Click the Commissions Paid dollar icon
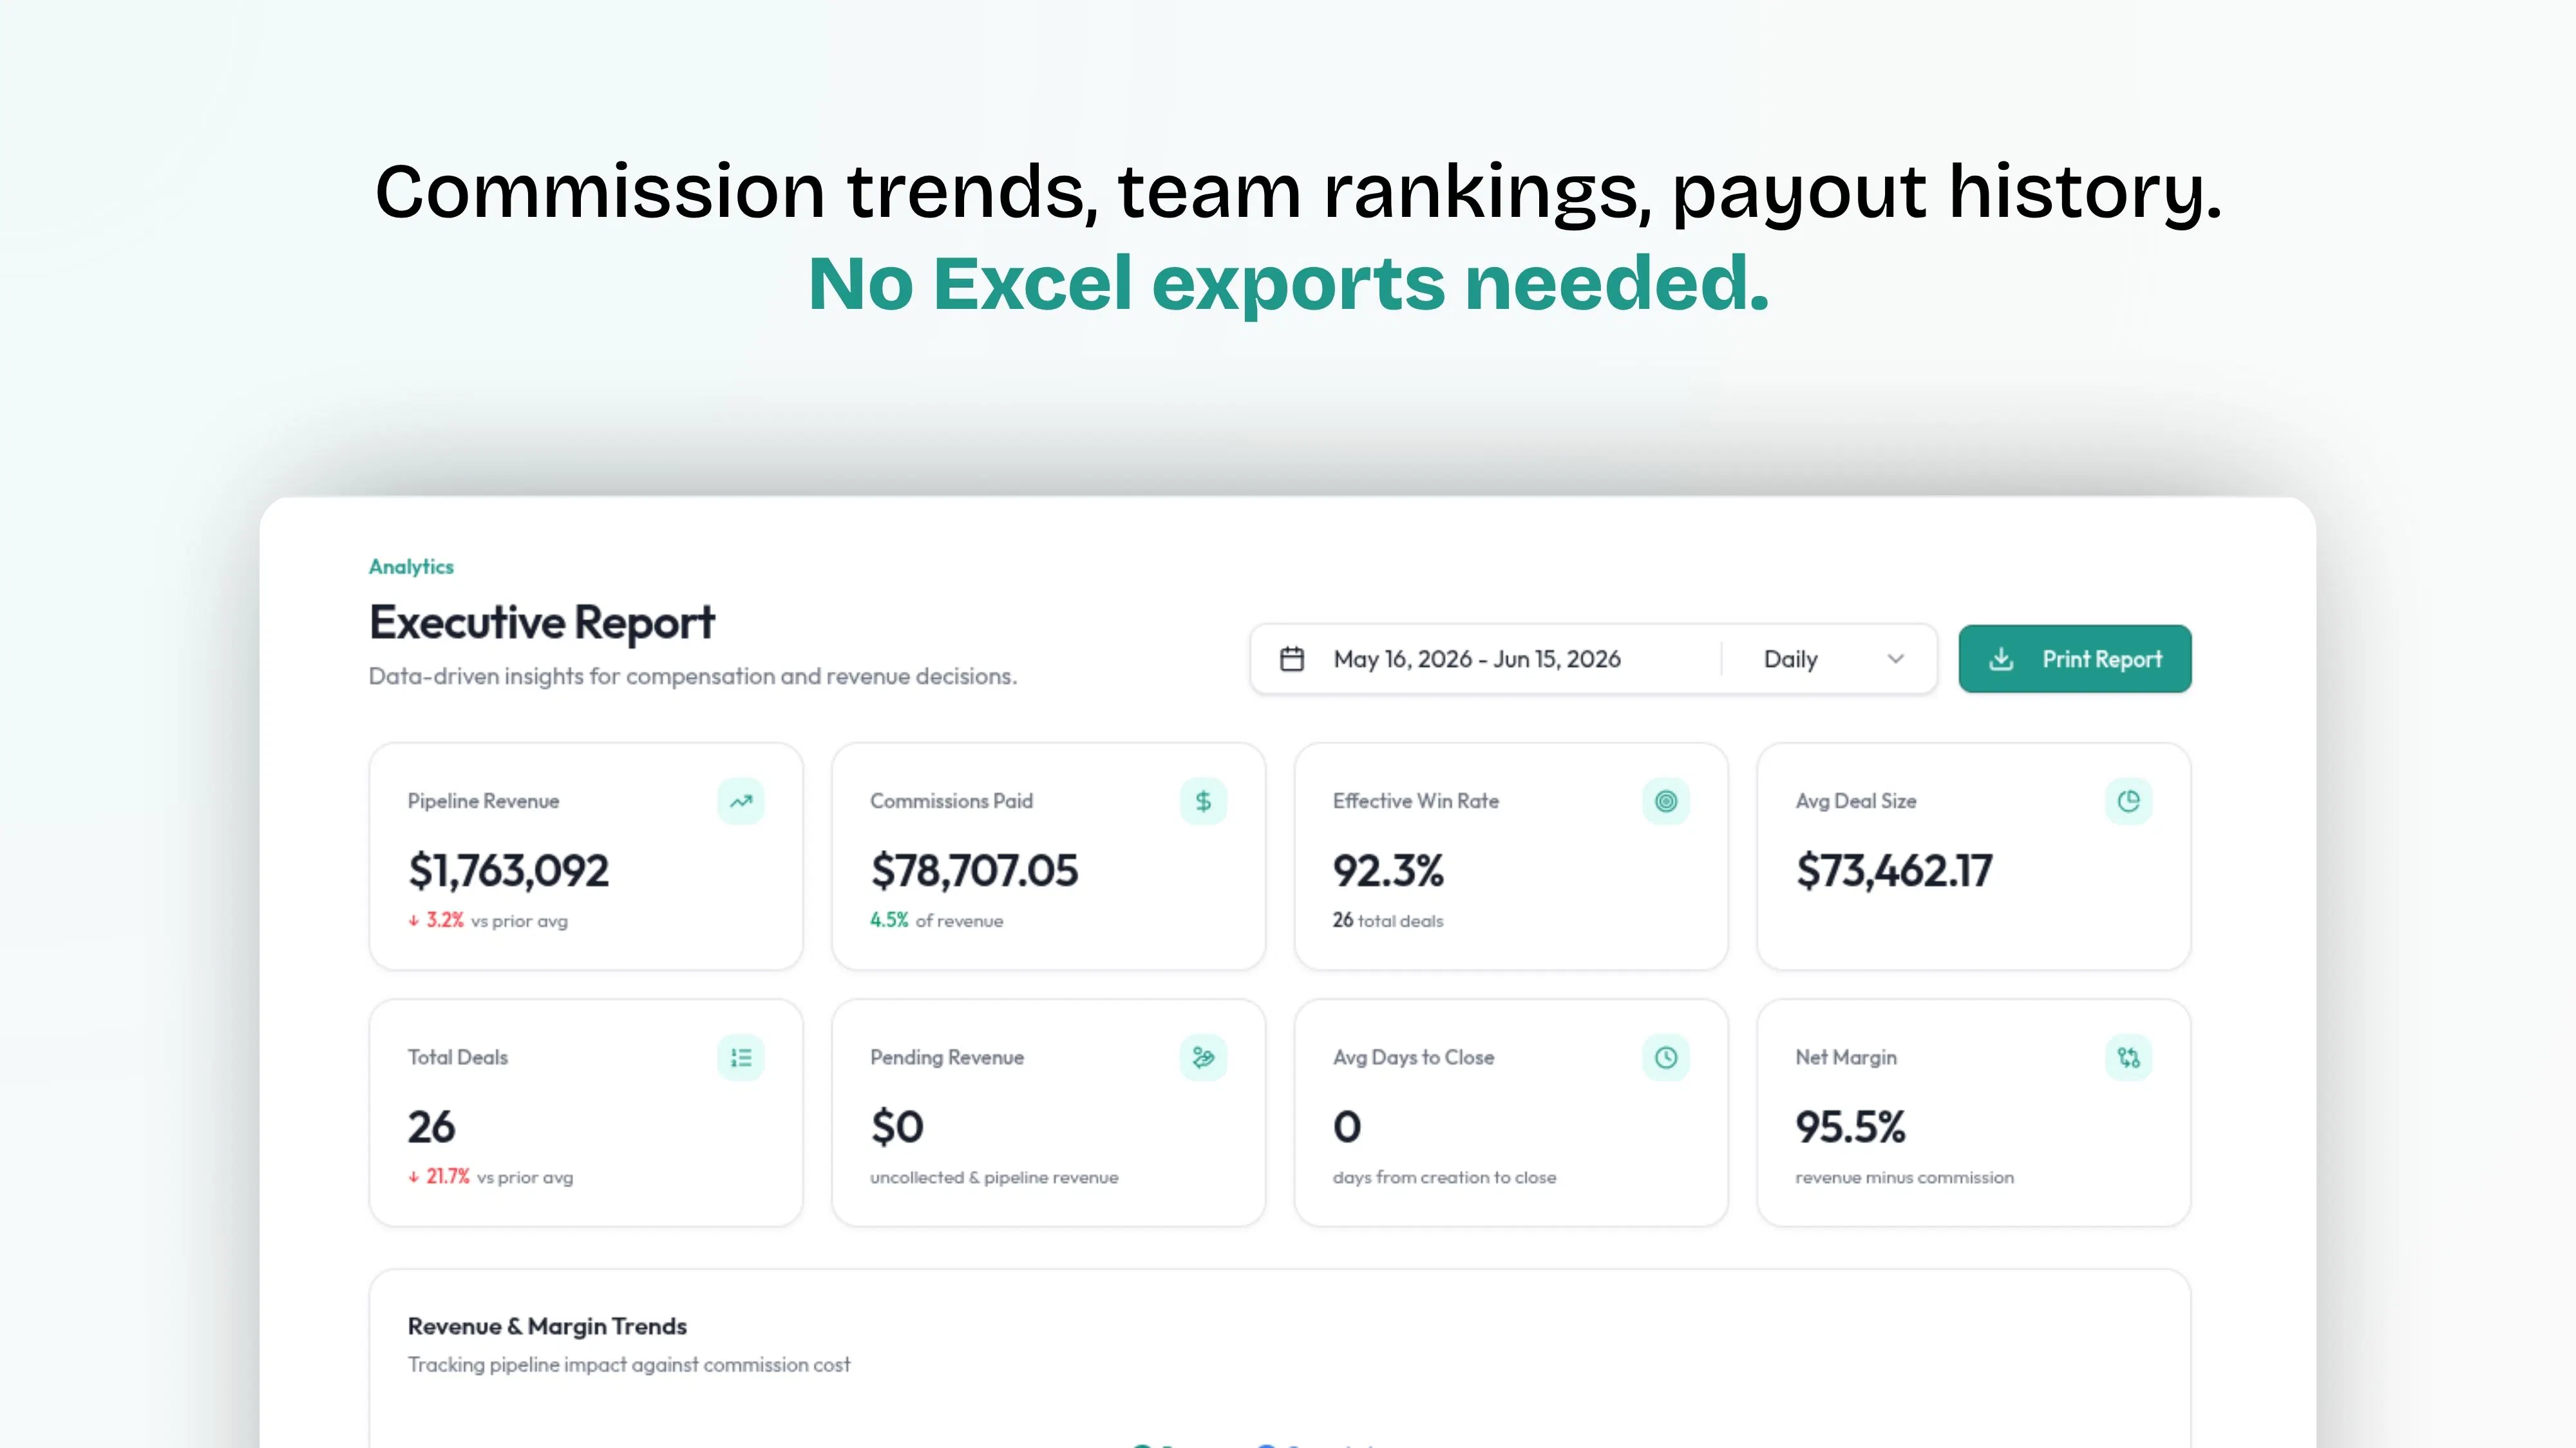This screenshot has width=2576, height=1448. 1203,801
